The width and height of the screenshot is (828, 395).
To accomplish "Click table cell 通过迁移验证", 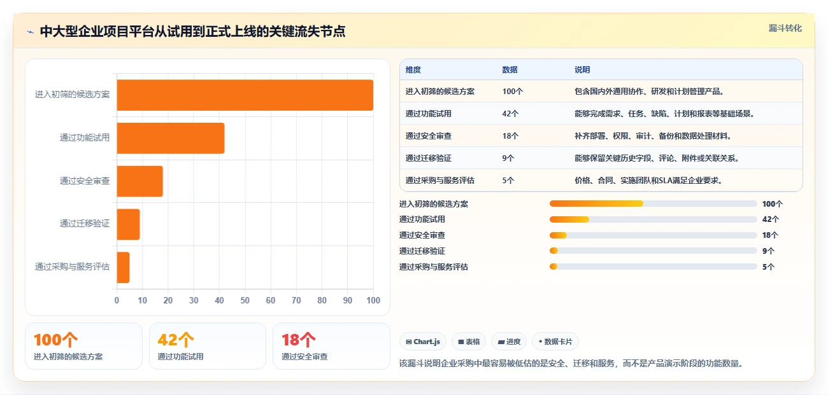I will pyautogui.click(x=429, y=158).
